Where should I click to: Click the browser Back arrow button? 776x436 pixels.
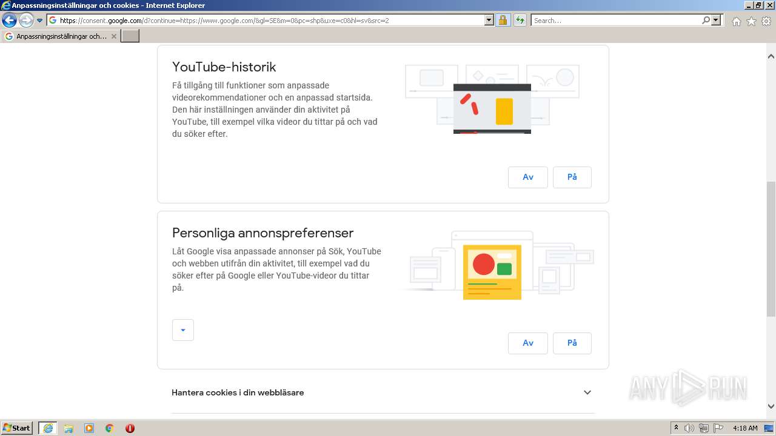(x=9, y=21)
